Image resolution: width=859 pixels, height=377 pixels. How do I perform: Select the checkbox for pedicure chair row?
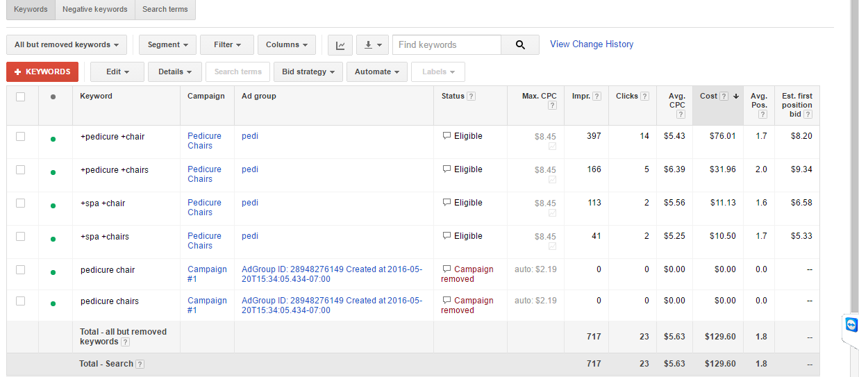click(x=21, y=269)
